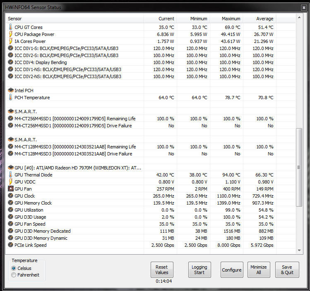Click the gauge icon for M4-CT256M4SSD1 Drive Failure

pos(10,126)
